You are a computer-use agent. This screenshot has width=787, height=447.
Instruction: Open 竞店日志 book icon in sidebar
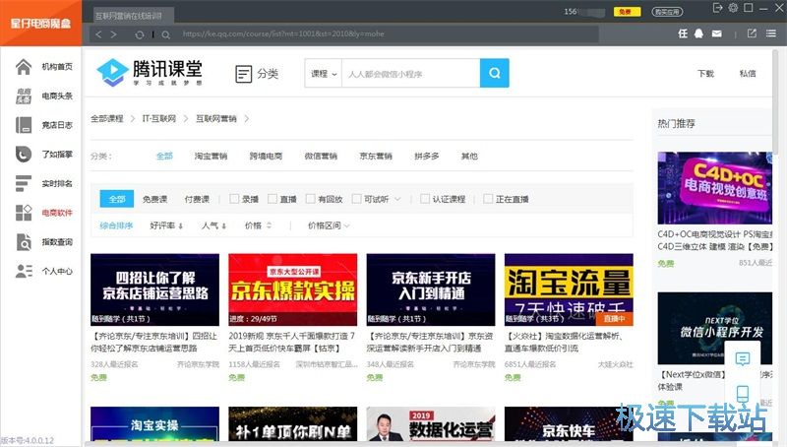[x=24, y=125]
